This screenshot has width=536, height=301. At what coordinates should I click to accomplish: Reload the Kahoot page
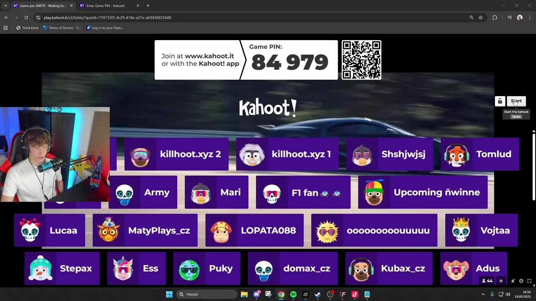coord(26,18)
